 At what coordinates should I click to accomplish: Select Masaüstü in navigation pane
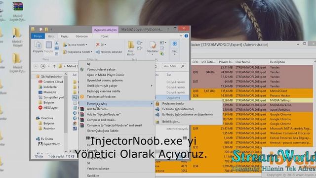47,92
